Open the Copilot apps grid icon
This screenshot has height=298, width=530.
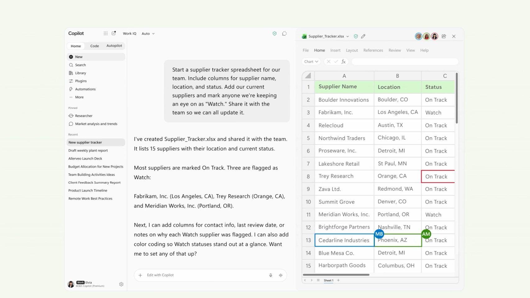point(106,34)
